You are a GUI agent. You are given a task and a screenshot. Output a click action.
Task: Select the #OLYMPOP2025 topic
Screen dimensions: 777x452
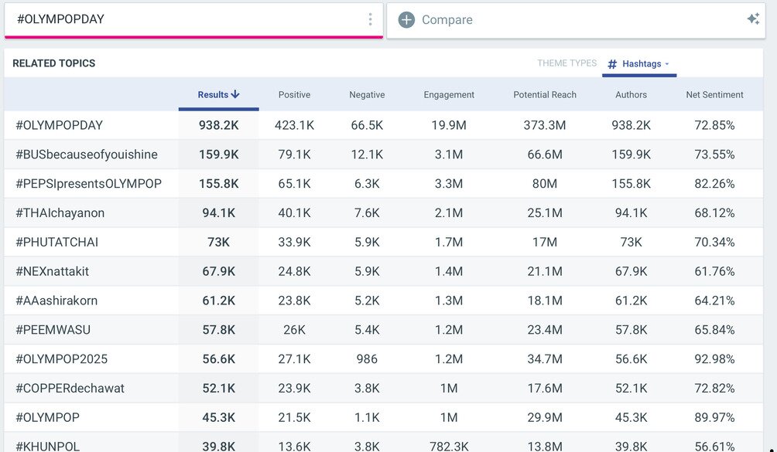tap(61, 359)
